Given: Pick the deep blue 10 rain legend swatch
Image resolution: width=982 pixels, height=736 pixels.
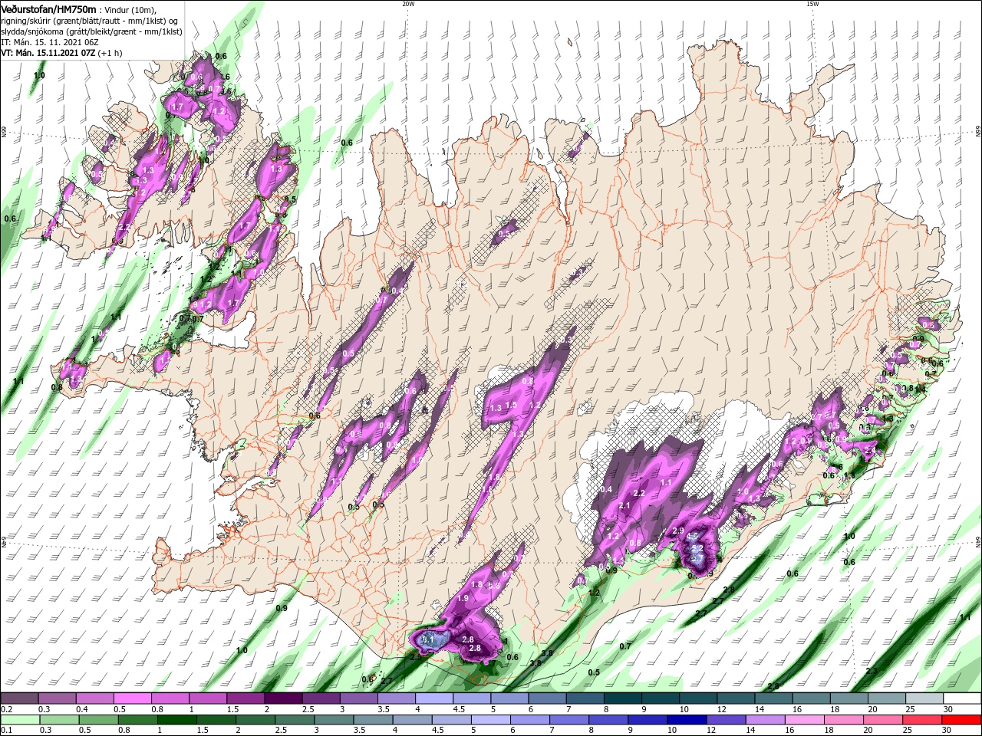Looking at the screenshot, I should 687,720.
